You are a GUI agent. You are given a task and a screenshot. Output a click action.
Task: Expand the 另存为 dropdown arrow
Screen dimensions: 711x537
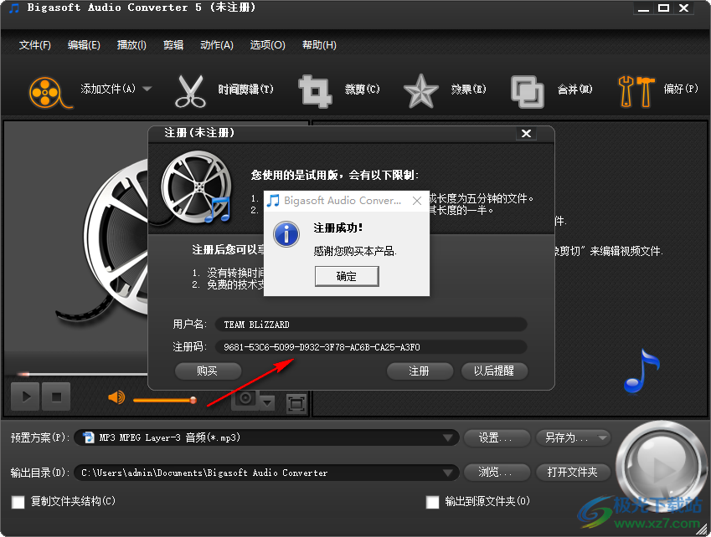(x=603, y=437)
